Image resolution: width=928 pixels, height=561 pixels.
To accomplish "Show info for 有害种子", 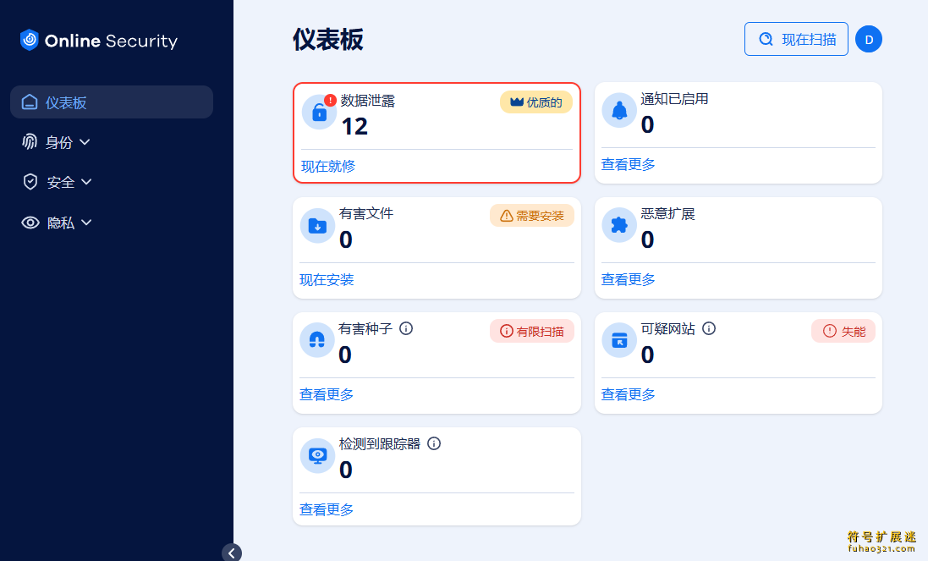I will coord(406,328).
